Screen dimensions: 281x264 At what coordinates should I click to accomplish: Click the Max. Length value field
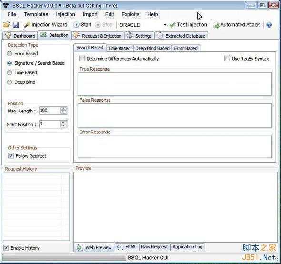[50, 111]
